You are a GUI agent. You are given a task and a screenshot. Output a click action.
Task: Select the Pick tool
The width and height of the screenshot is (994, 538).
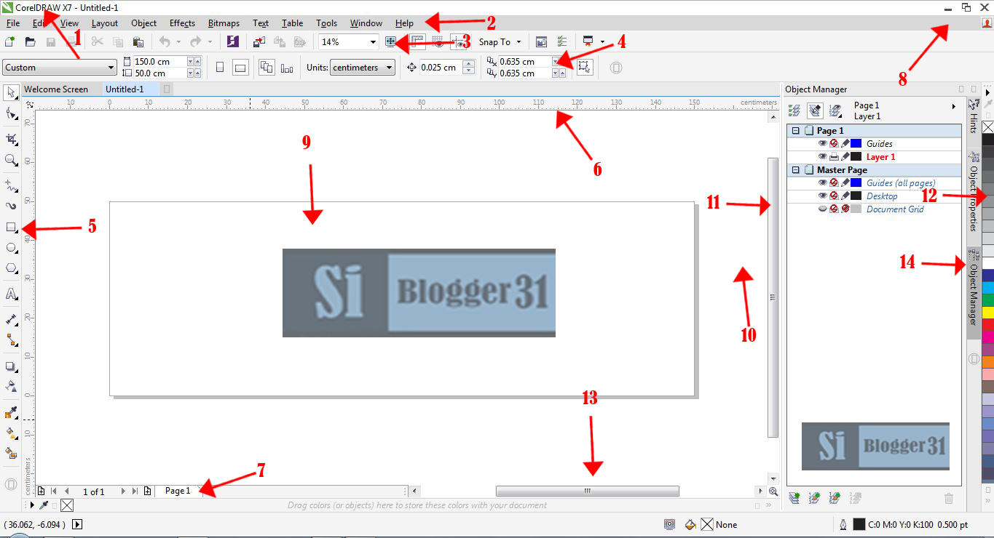(x=11, y=92)
